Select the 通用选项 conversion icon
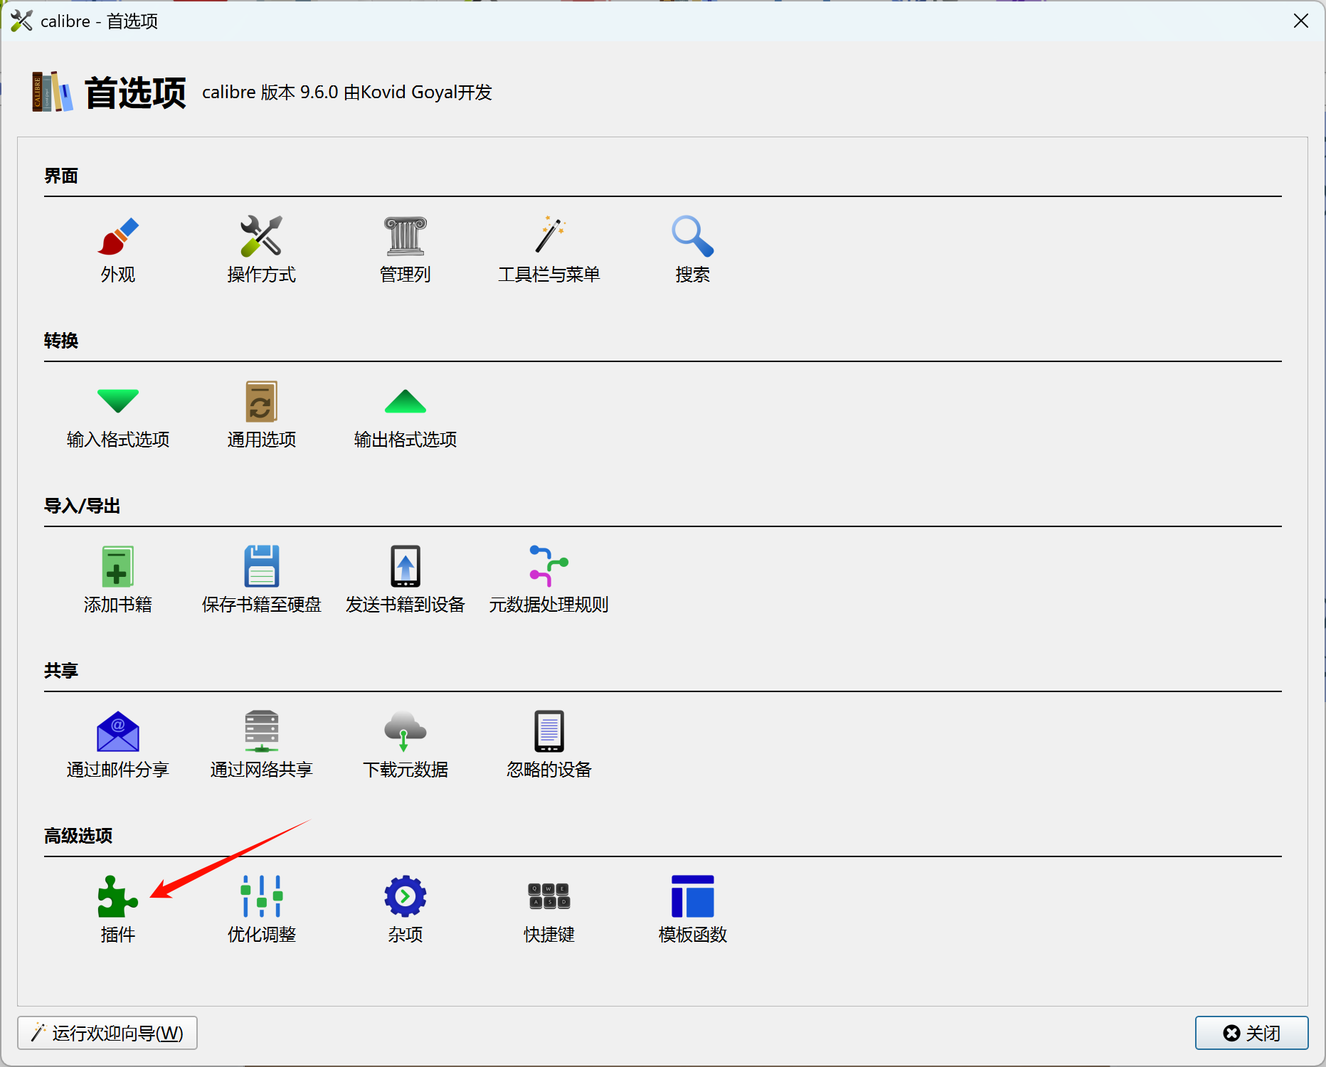The width and height of the screenshot is (1326, 1067). point(262,415)
